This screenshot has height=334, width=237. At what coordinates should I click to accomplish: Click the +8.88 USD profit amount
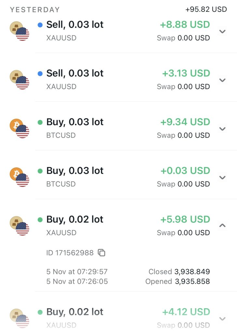(185, 25)
